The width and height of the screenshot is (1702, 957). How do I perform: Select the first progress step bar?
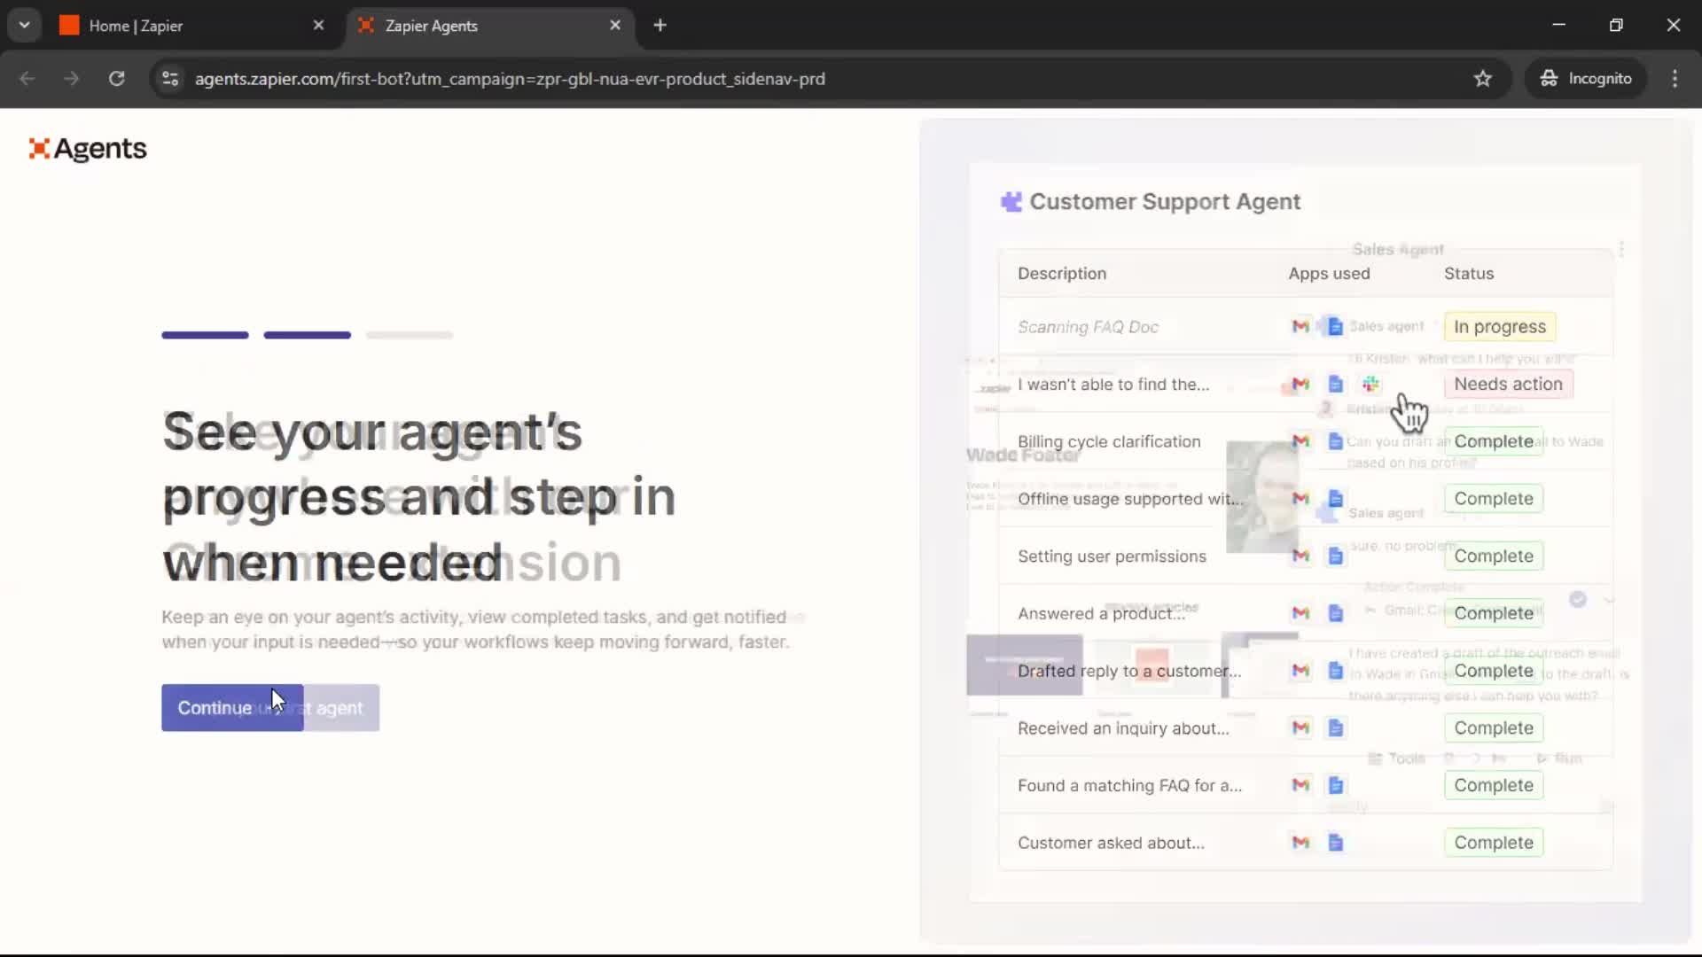[205, 335]
